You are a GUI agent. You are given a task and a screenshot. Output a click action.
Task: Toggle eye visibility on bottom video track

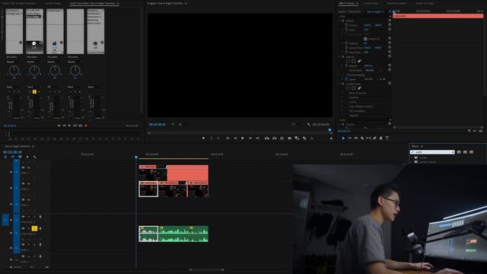point(29,200)
